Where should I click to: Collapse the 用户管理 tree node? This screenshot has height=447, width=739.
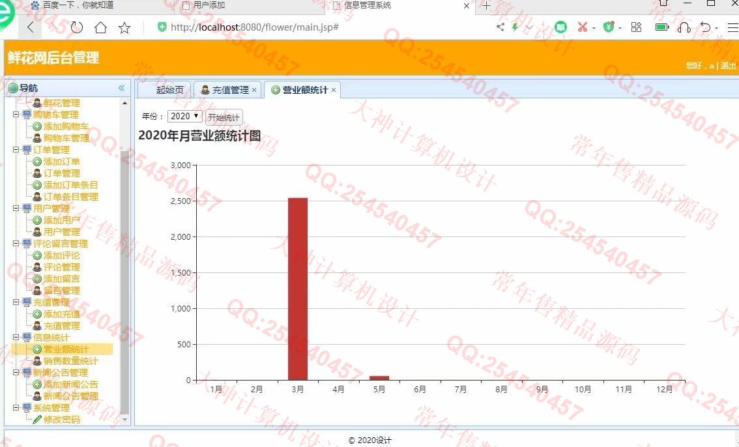click(x=16, y=209)
